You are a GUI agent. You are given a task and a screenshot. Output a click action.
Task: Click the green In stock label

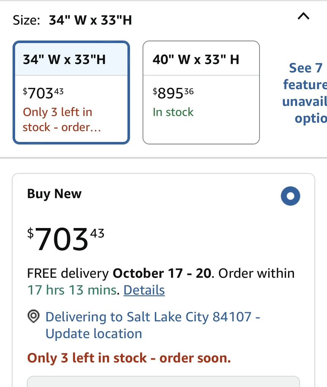pos(173,112)
